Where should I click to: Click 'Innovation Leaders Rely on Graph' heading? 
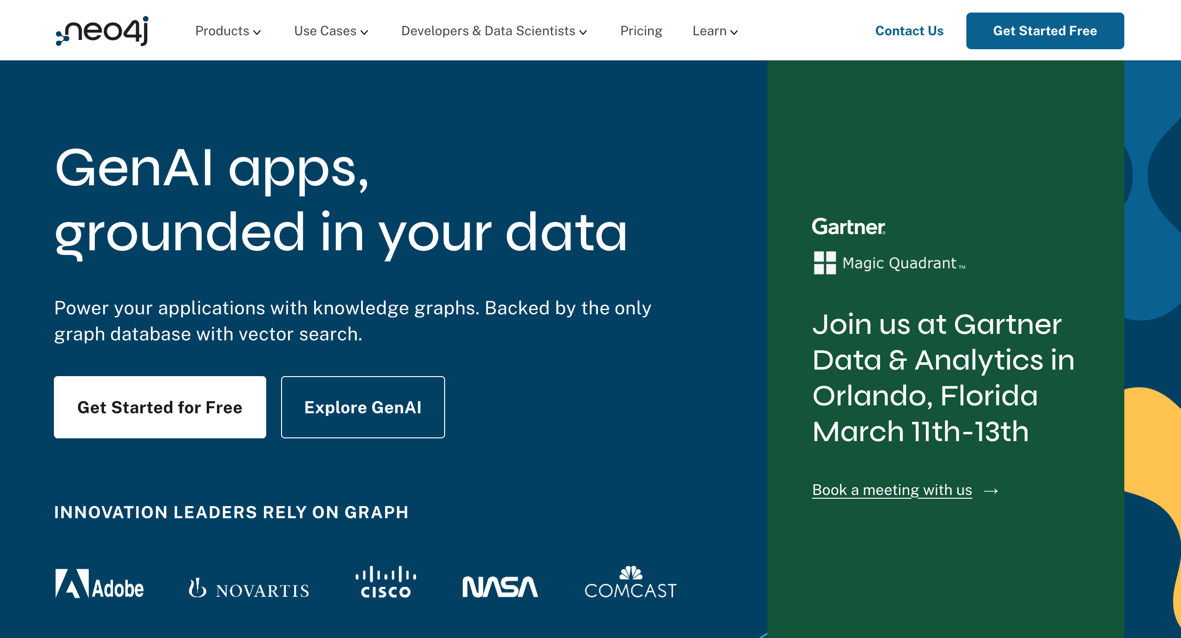point(231,512)
